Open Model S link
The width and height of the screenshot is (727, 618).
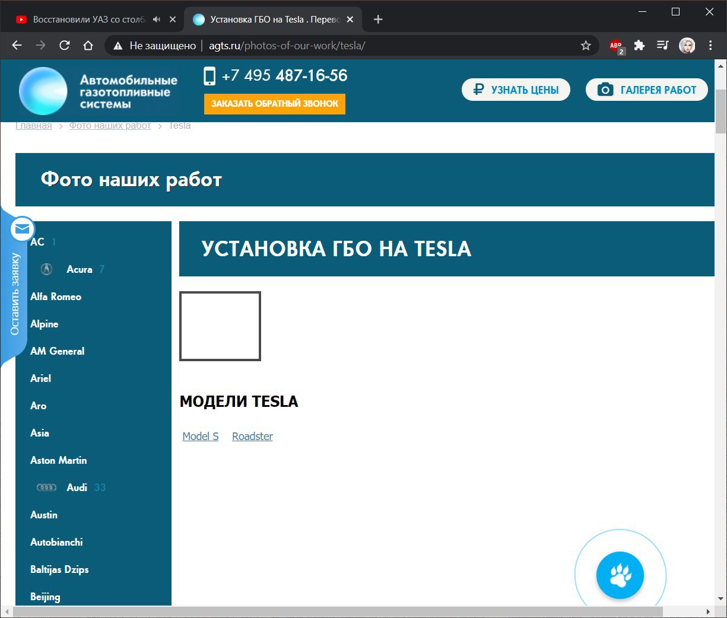[x=201, y=437]
